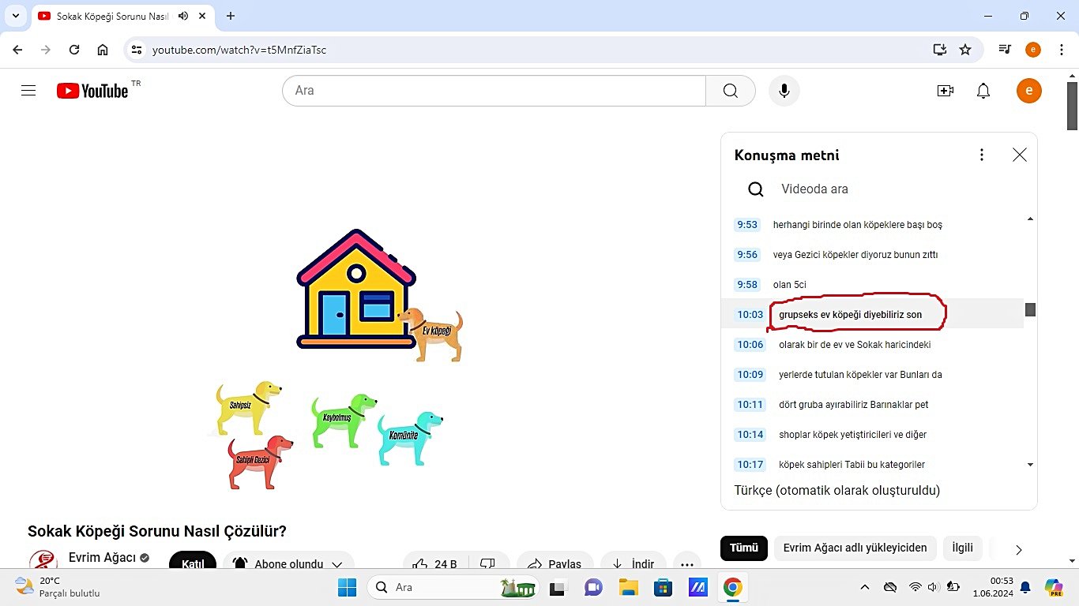This screenshot has width=1079, height=606.
Task: Click the search magnifier button
Action: 730,91
